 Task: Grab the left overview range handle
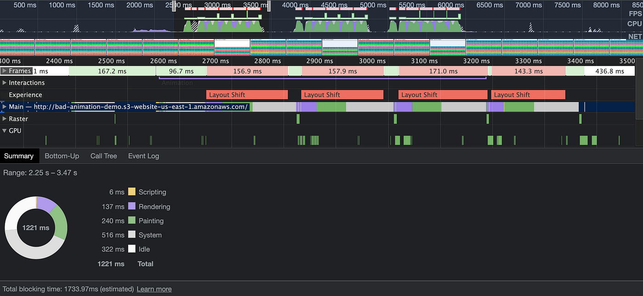coord(174,6)
